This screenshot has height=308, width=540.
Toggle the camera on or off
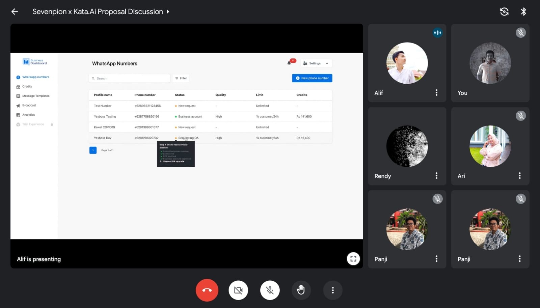238,290
